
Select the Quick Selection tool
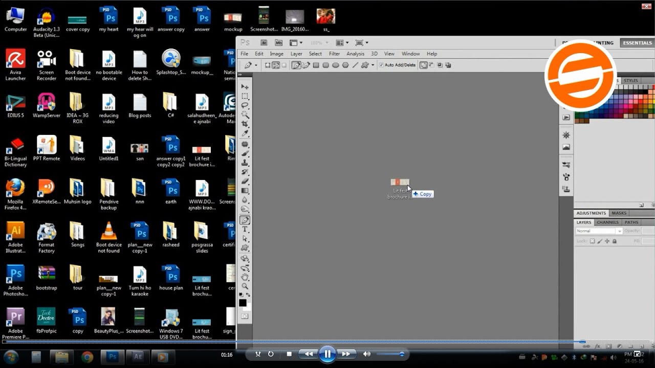click(245, 114)
